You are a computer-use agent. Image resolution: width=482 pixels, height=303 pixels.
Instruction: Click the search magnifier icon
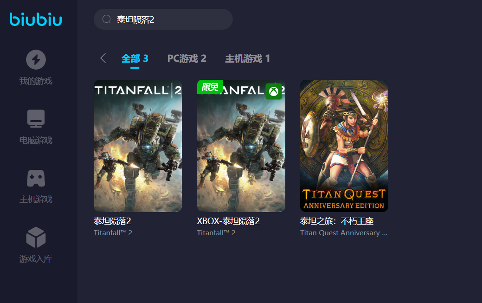pos(107,19)
